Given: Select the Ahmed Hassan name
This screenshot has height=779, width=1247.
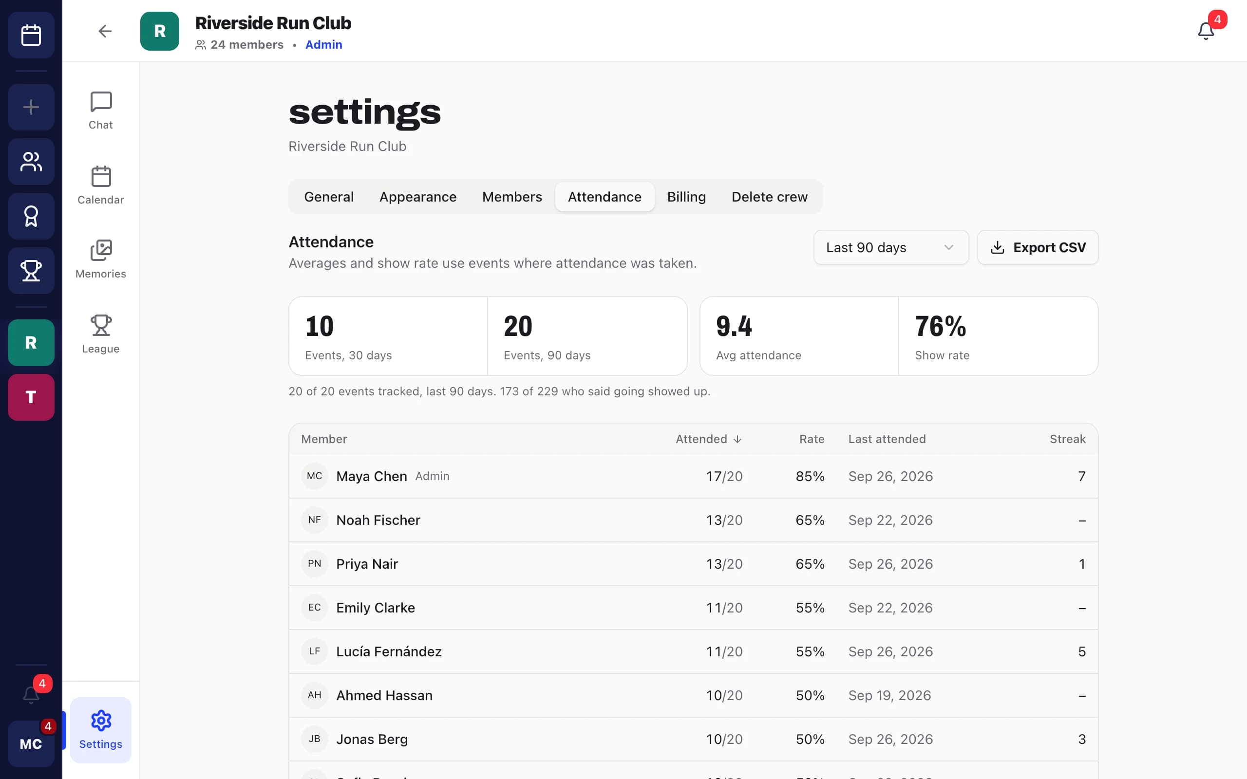Looking at the screenshot, I should pyautogui.click(x=384, y=695).
